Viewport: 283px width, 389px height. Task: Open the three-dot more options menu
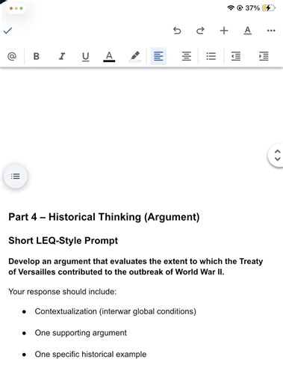pos(271,31)
